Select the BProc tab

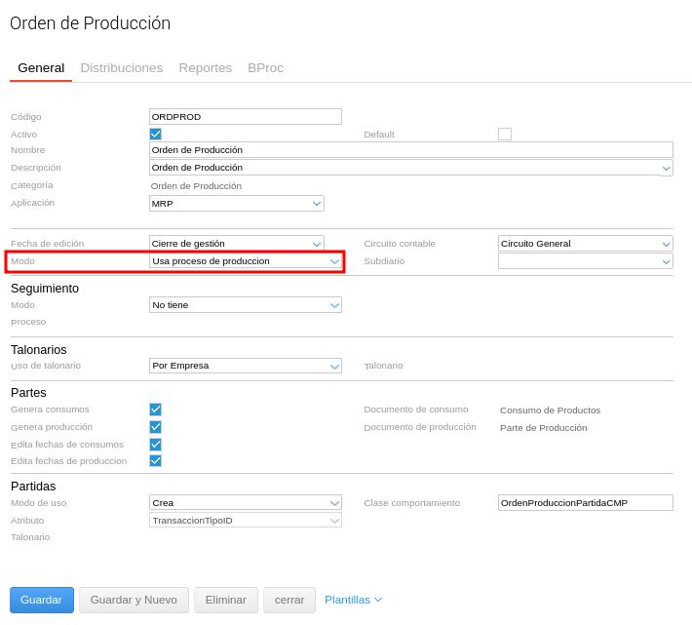point(265,68)
